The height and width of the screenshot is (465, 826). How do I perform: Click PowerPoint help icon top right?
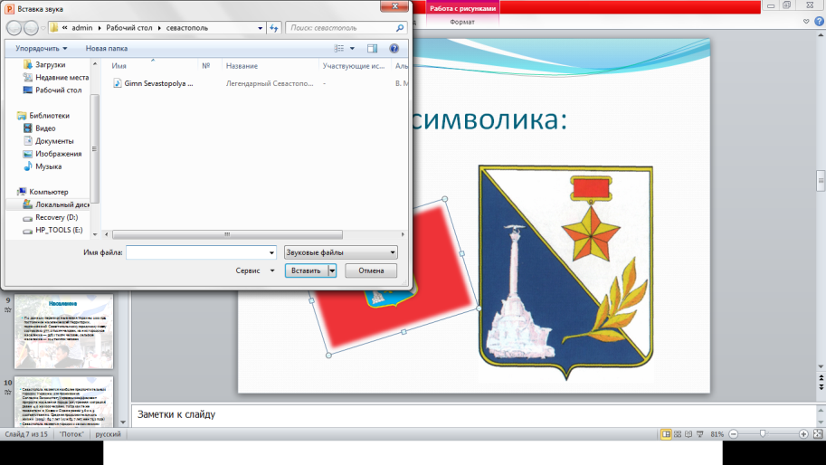point(819,22)
